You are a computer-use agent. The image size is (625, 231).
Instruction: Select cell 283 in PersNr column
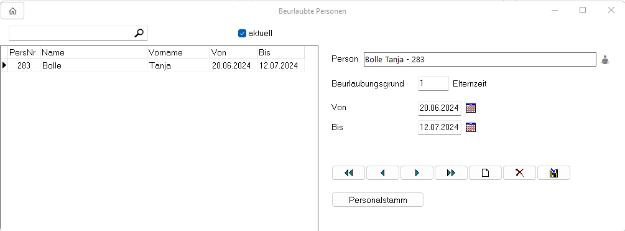coord(24,65)
